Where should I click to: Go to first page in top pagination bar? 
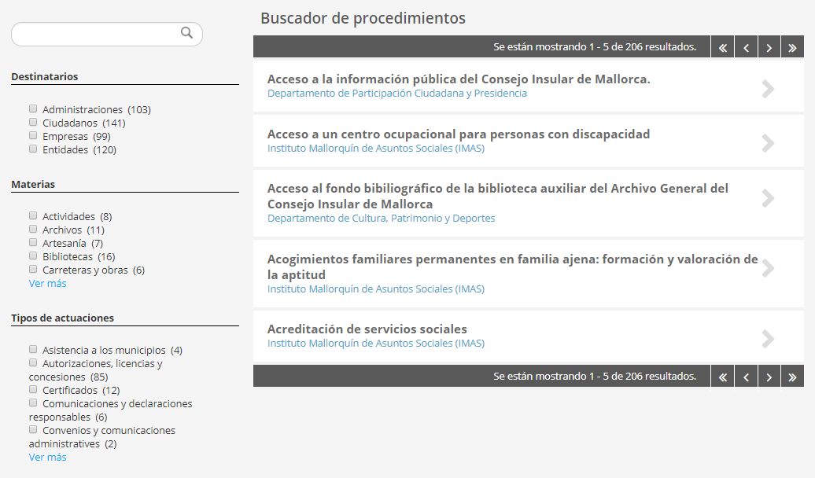click(722, 48)
